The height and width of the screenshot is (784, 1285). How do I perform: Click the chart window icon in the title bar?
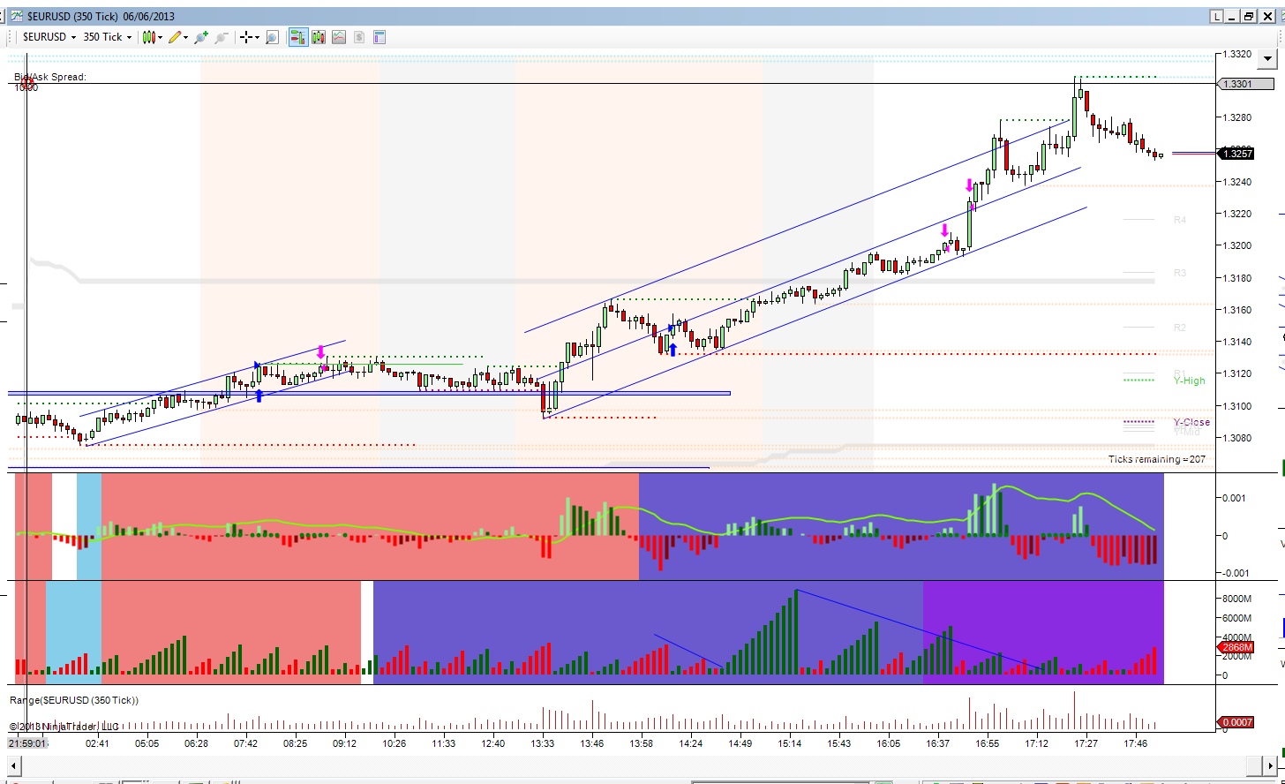tap(16, 16)
